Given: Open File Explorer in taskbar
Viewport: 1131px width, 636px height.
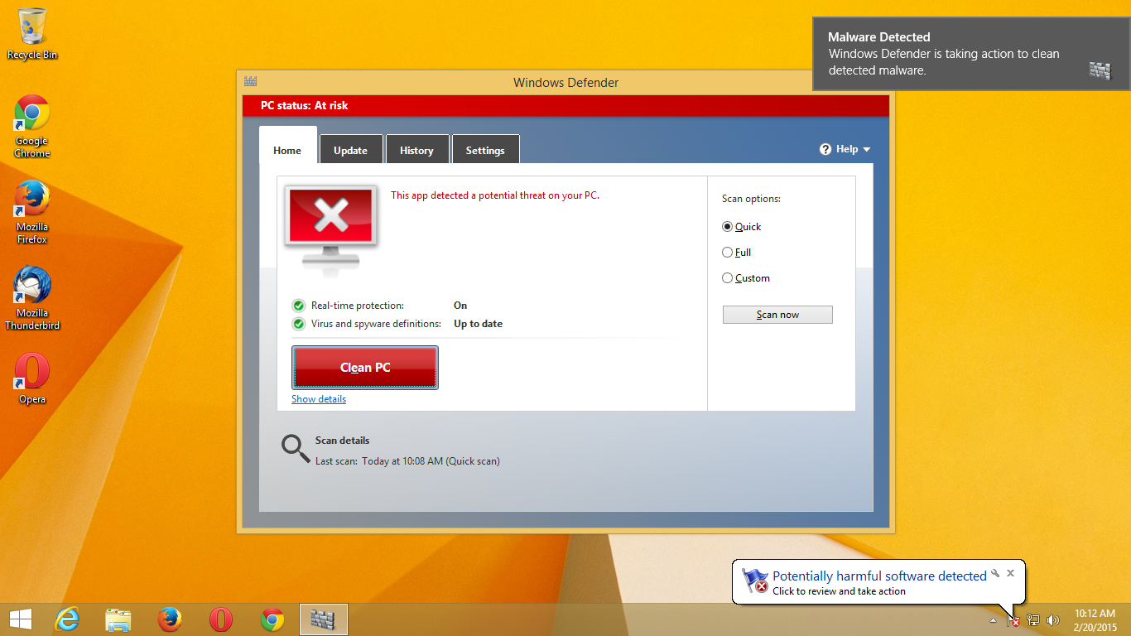Looking at the screenshot, I should tap(118, 619).
